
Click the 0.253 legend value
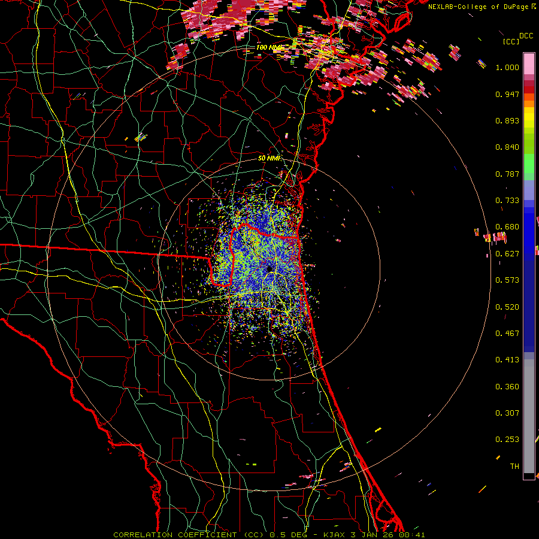507,440
